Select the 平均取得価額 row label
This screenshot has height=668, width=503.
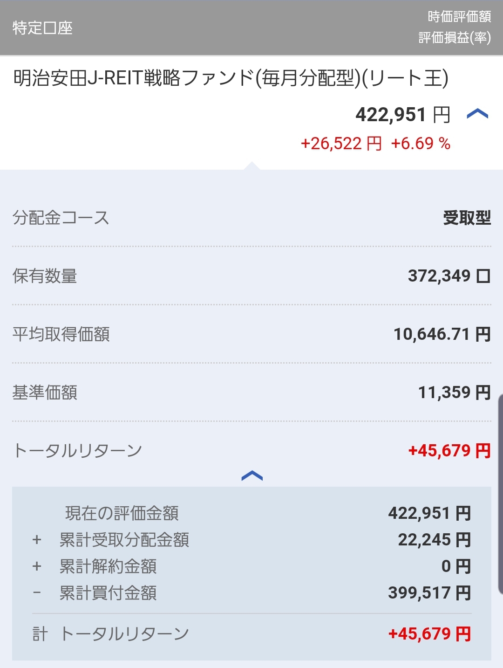pyautogui.click(x=61, y=334)
